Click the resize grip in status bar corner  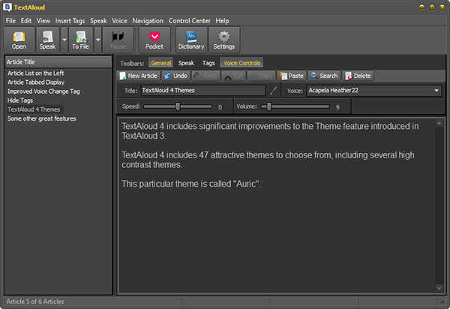click(441, 301)
